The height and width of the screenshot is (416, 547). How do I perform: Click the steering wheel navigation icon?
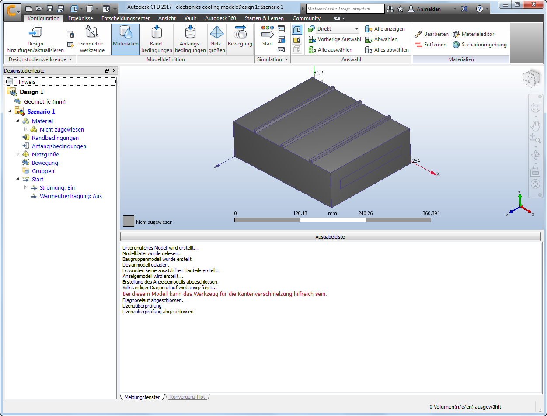click(535, 108)
